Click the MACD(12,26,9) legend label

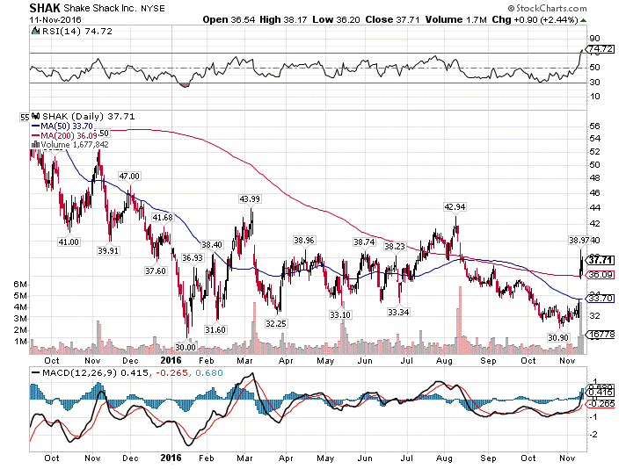click(x=79, y=373)
